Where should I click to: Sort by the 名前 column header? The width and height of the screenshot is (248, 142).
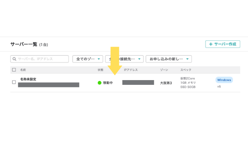[23, 70]
